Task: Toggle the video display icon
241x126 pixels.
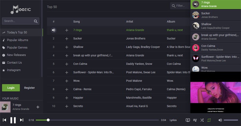Action: click(x=188, y=120)
